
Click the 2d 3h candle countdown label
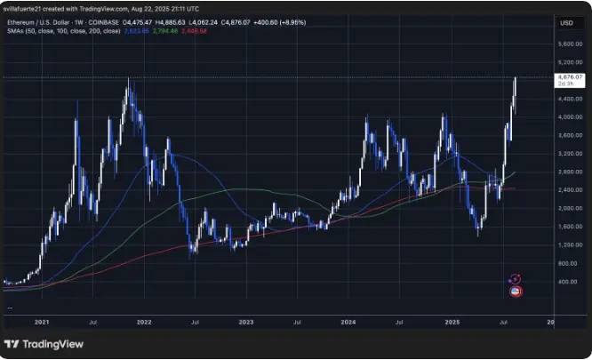pyautogui.click(x=565, y=84)
